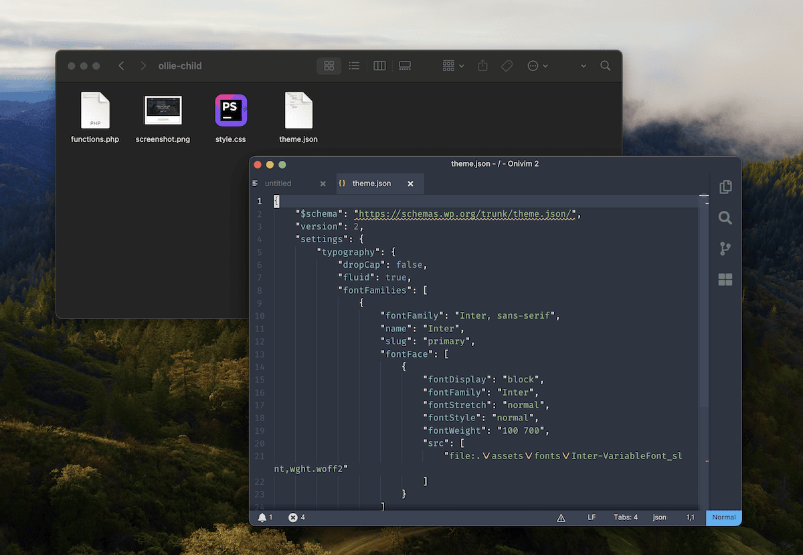This screenshot has height=555, width=803.
Task: Switch Finder to list view
Action: pyautogui.click(x=354, y=66)
